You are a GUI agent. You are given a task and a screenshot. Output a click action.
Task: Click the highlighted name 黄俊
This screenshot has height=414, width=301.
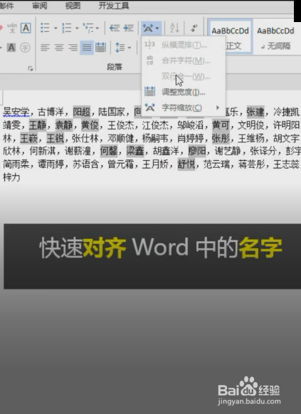pos(90,125)
